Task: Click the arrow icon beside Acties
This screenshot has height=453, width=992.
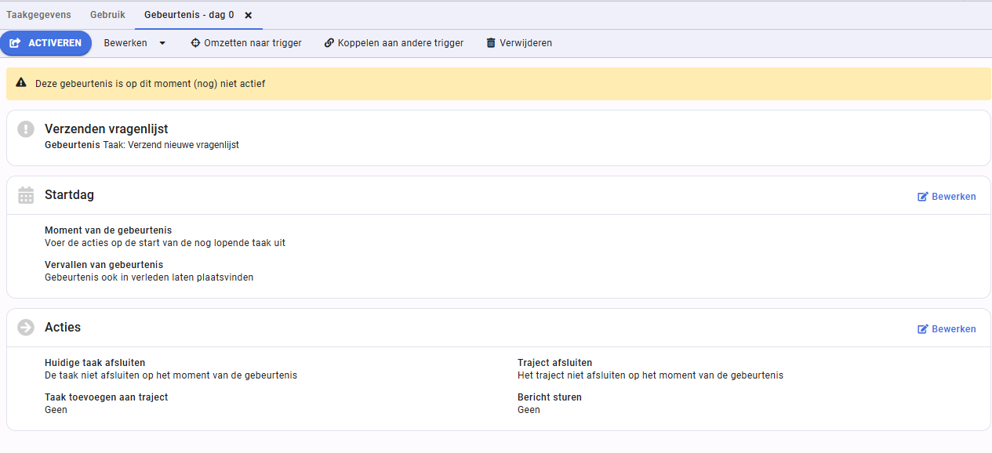Action: (26, 328)
